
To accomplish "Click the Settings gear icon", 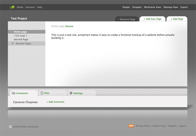I will point(71,93).
